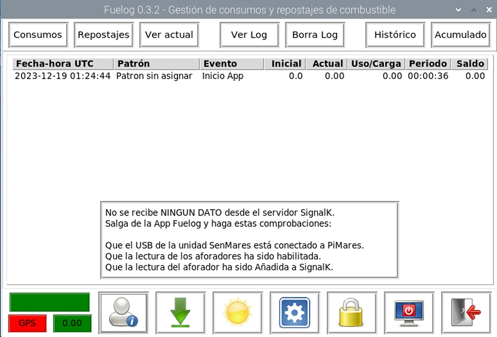Open the Repostajes view
497x337 pixels.
click(103, 34)
